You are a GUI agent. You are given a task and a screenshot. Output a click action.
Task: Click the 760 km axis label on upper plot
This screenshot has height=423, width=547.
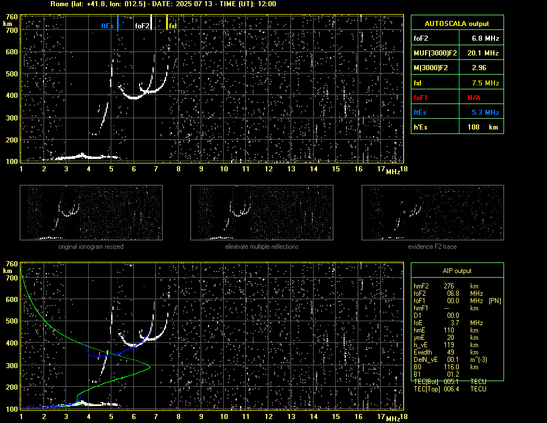pos(11,17)
